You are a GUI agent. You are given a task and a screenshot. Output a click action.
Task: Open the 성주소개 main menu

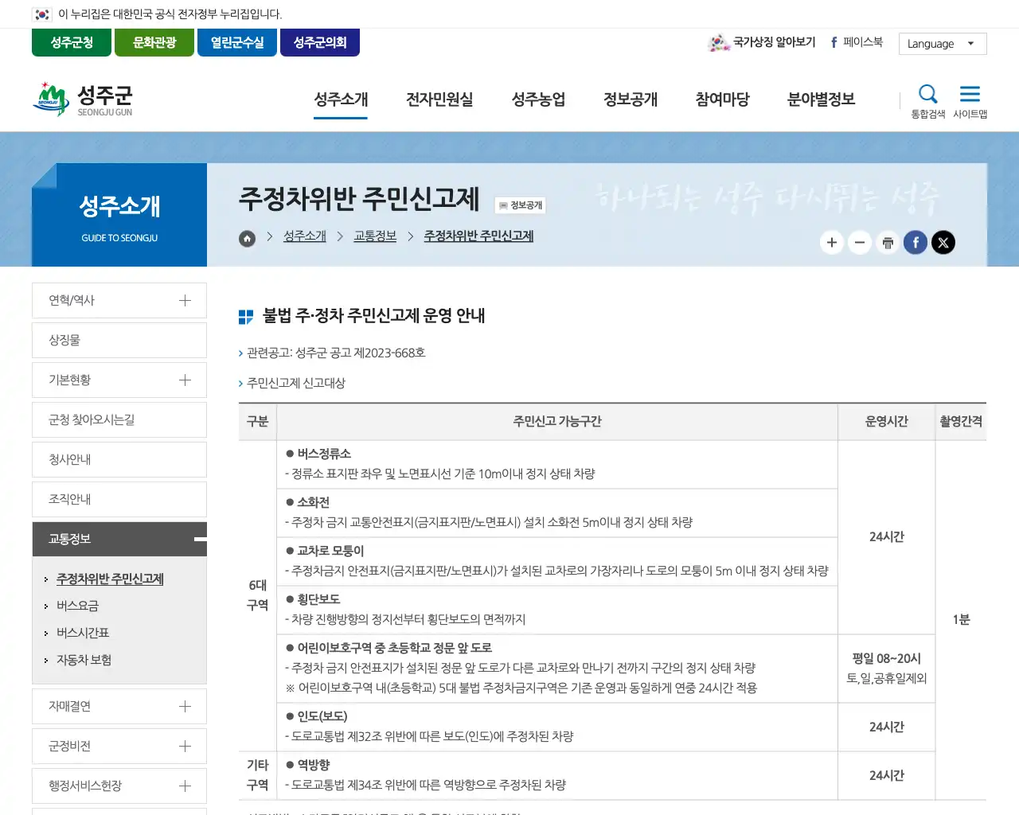coord(341,99)
